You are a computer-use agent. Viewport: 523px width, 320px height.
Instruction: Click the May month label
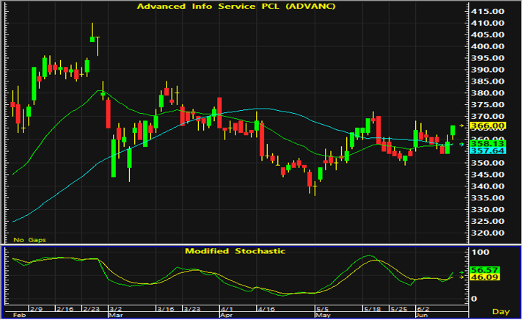pyautogui.click(x=323, y=315)
